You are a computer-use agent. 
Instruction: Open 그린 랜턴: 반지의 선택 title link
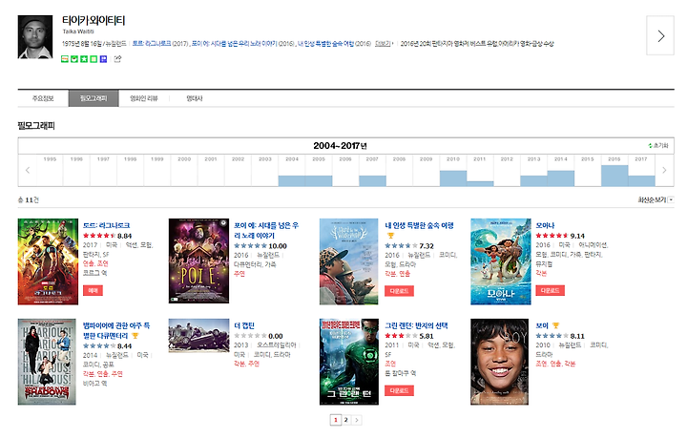(416, 325)
